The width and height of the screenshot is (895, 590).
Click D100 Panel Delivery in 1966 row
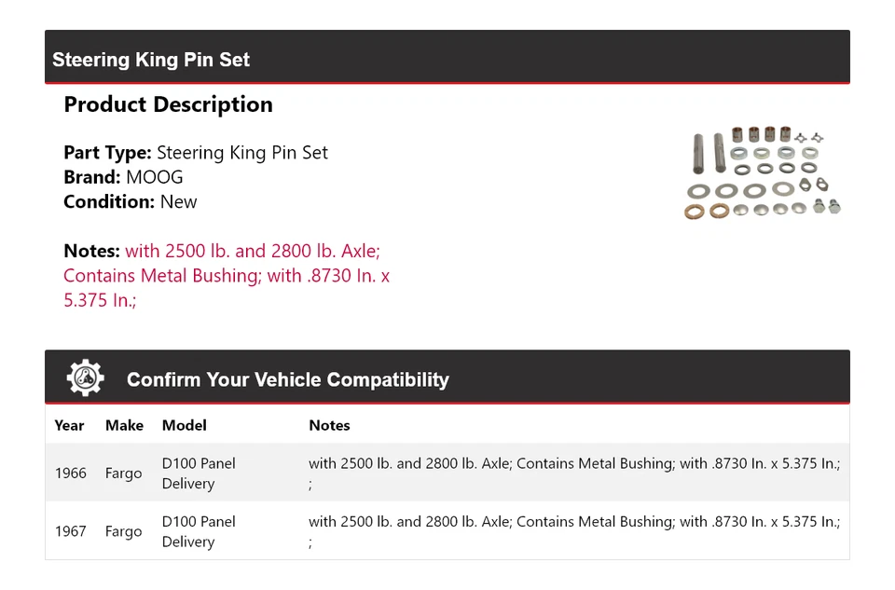click(199, 473)
